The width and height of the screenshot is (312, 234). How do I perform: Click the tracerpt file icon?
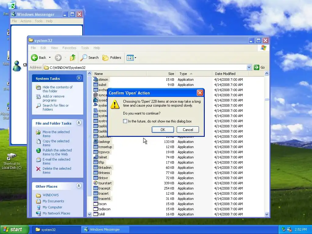tap(95, 188)
